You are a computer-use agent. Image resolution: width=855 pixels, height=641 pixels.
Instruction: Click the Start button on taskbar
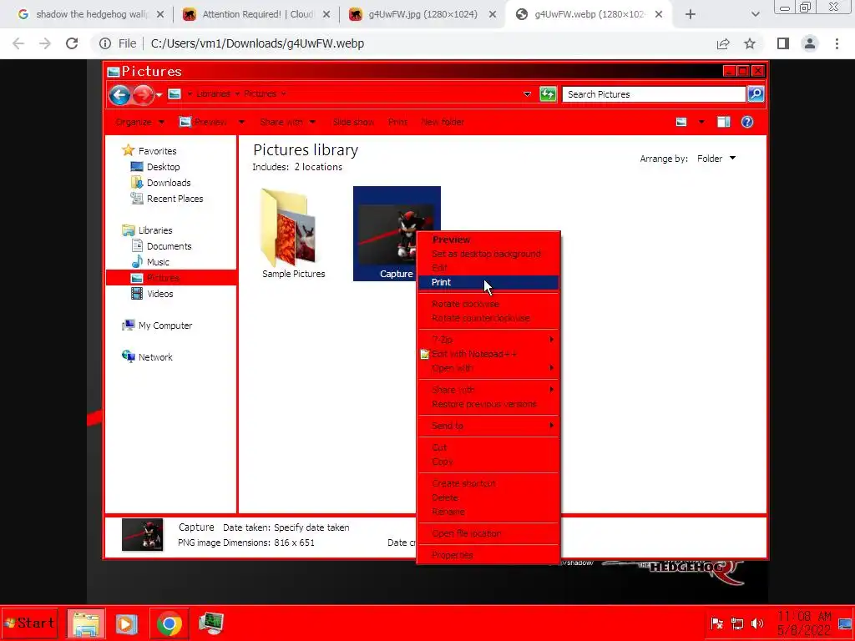(x=29, y=623)
